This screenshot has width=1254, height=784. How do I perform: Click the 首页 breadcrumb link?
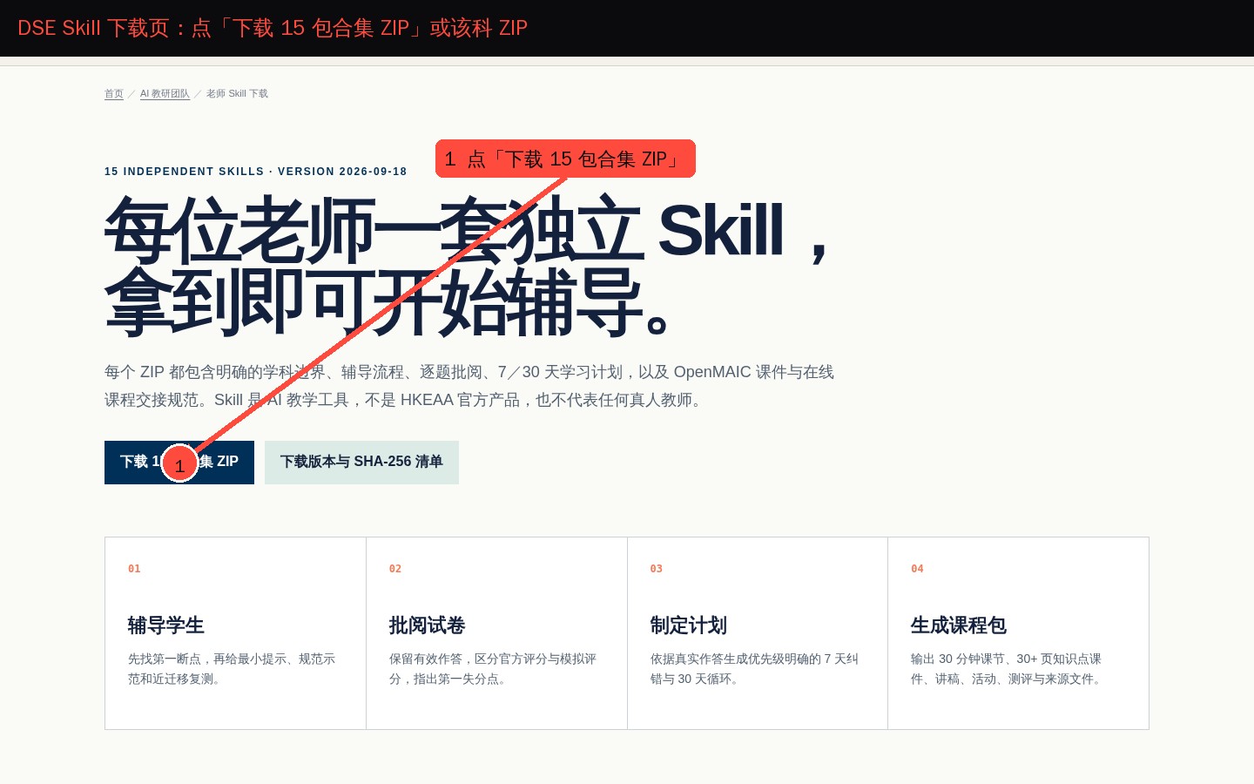click(x=114, y=93)
